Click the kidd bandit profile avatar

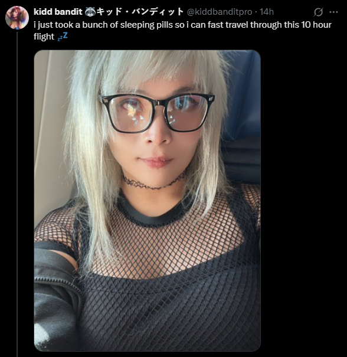pyautogui.click(x=17, y=18)
